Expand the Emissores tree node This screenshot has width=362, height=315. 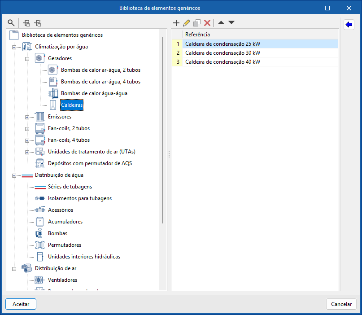click(27, 117)
